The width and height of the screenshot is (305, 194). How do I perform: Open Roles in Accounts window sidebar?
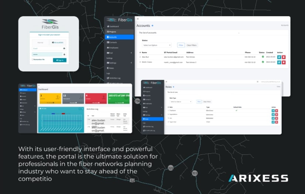point(119,68)
